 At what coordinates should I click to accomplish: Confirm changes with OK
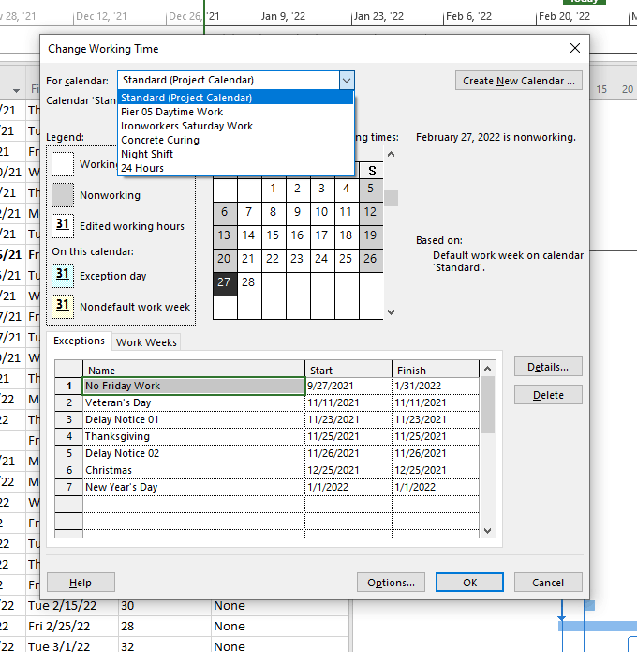(469, 583)
